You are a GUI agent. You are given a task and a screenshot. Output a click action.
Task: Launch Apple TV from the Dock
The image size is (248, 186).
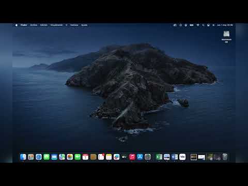pyautogui.click(x=125, y=157)
